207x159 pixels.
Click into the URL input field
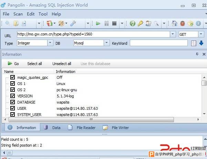coord(93,34)
